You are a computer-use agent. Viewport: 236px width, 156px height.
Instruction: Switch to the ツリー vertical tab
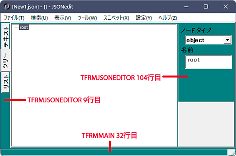6,60
